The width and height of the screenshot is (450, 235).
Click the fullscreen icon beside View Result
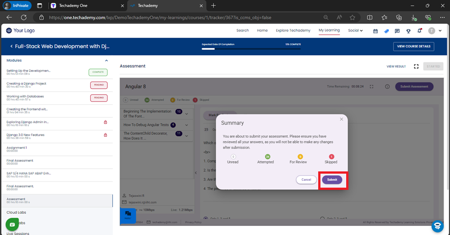click(x=416, y=66)
